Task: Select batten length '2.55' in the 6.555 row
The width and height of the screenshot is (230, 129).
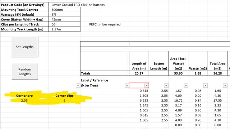Action: (x=159, y=100)
